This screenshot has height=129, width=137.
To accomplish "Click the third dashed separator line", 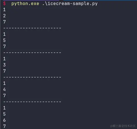I will [32, 77].
